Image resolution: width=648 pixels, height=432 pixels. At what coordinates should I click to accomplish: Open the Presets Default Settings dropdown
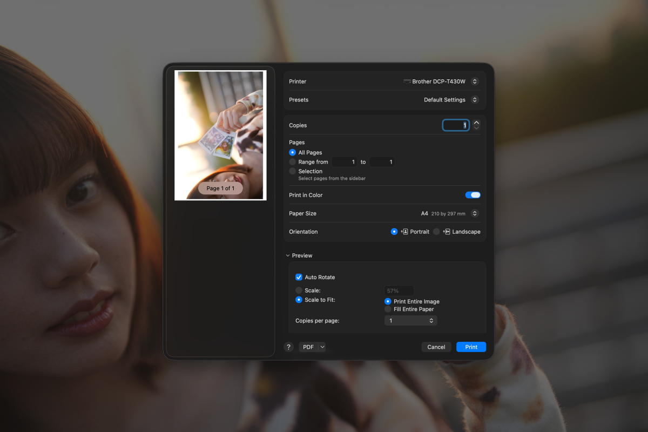pos(475,100)
